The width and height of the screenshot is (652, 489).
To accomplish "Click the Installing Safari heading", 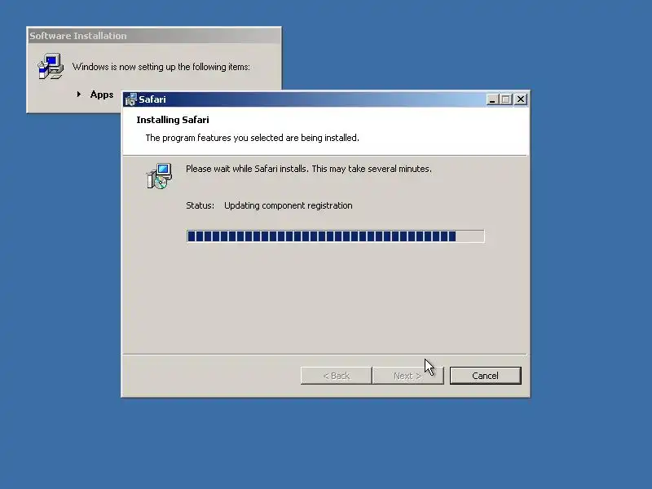I will tap(173, 120).
